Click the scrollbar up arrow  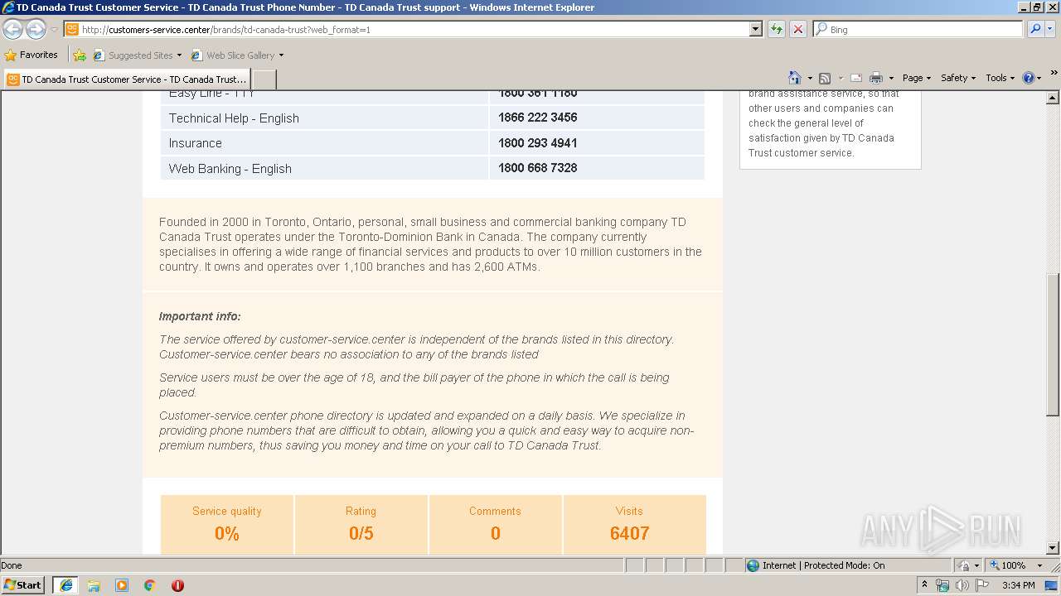(1053, 98)
